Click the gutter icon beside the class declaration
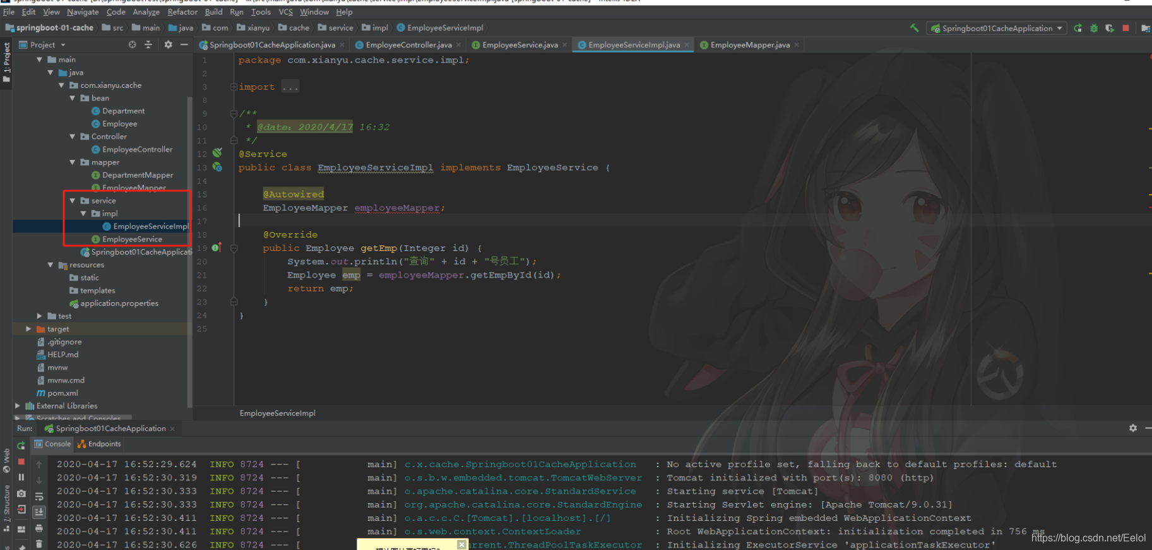The image size is (1152, 550). click(x=217, y=167)
